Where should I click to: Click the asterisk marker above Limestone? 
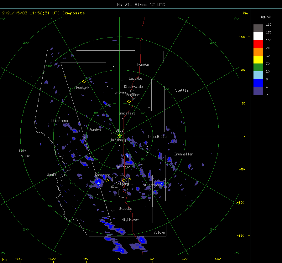59,118
